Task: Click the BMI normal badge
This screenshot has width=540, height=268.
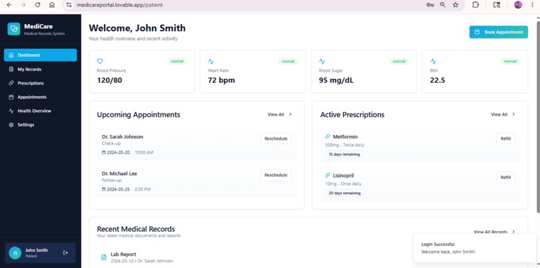Action: (510, 61)
